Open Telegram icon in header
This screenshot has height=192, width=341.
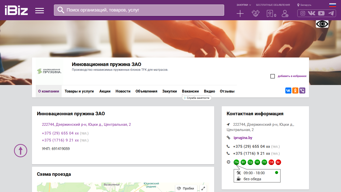[x=331, y=13]
